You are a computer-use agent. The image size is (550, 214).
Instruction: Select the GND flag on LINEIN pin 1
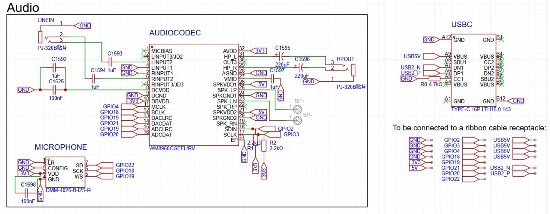click(x=83, y=25)
